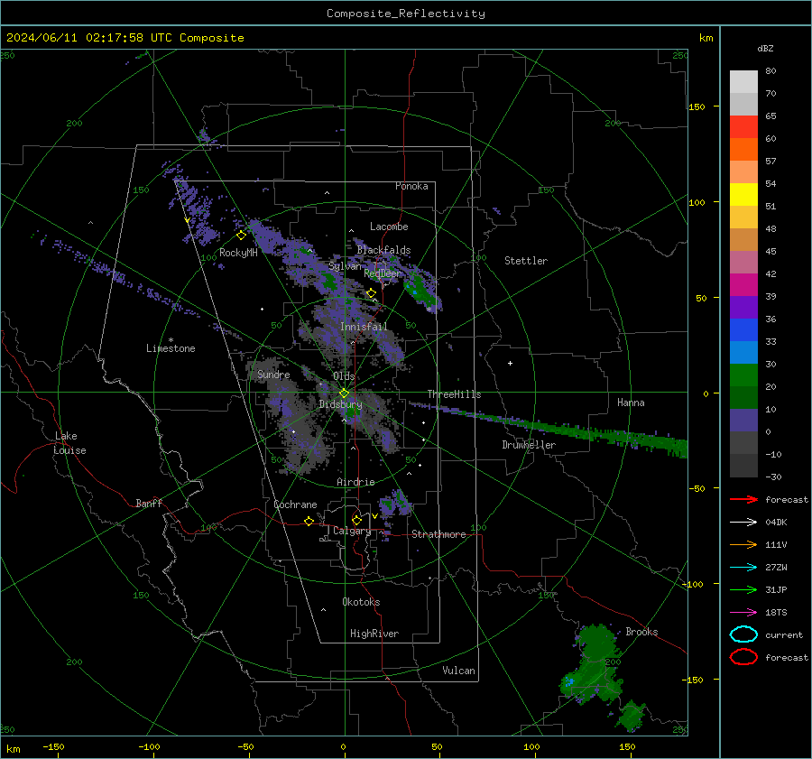Click the Hanna town label

(x=631, y=402)
